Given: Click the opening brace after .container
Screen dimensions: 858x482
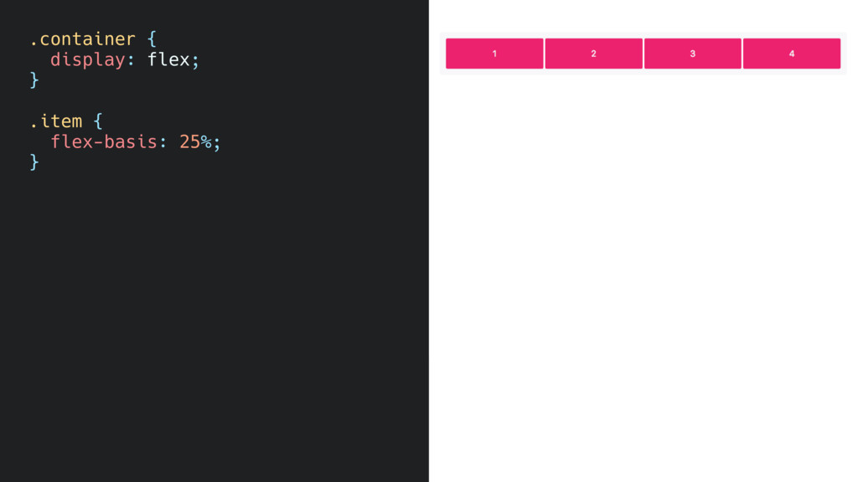Looking at the screenshot, I should (x=152, y=38).
